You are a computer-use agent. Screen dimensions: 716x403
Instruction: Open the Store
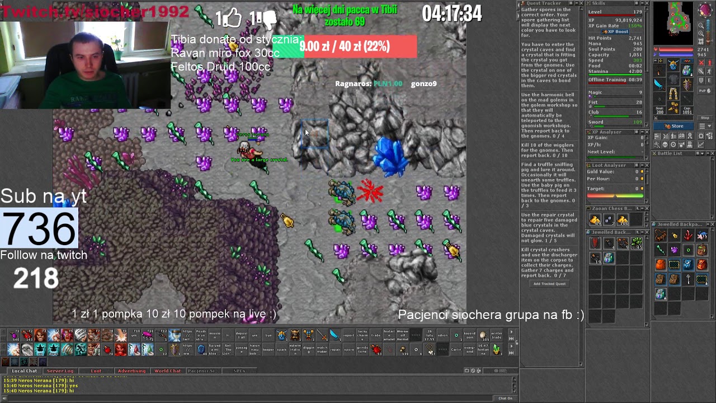(x=673, y=126)
